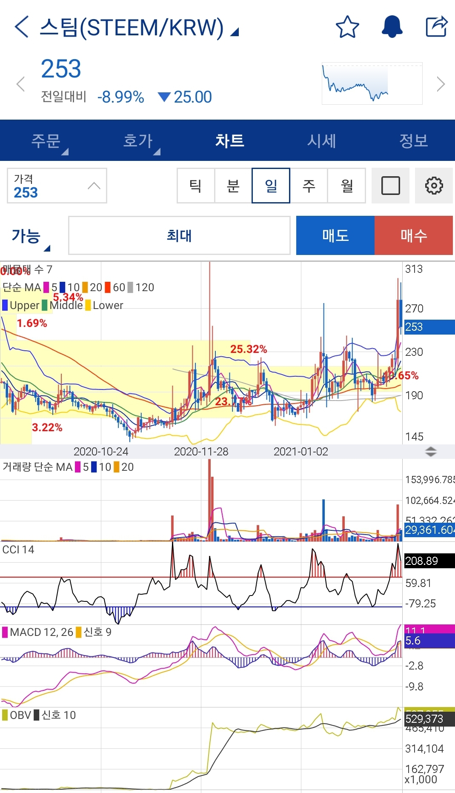The height and width of the screenshot is (793, 455).
Task: Select the 틱 chart interval
Action: [195, 186]
